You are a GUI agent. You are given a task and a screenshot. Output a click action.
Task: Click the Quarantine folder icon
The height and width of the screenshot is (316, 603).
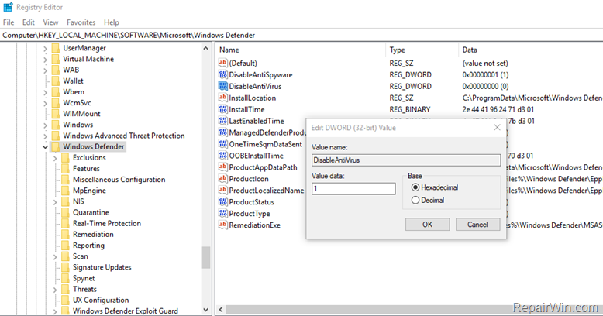click(65, 212)
